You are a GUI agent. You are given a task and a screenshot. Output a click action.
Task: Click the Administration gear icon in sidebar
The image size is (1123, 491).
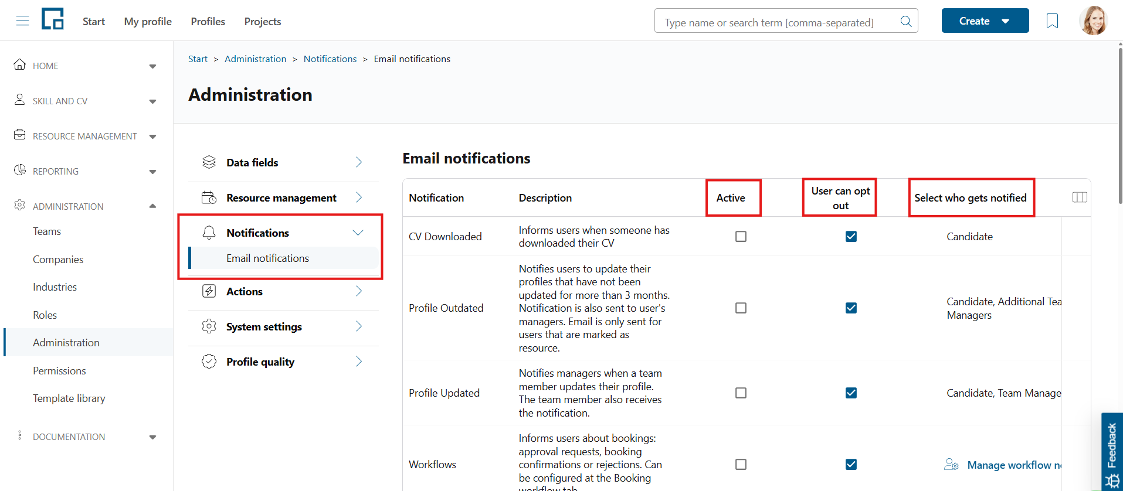[x=20, y=205]
